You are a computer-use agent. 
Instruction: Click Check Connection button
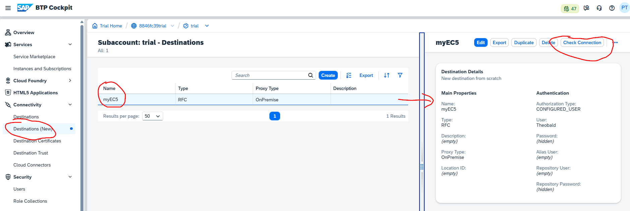tap(582, 42)
